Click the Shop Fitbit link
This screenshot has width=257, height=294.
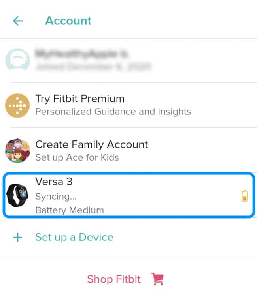pos(114,279)
